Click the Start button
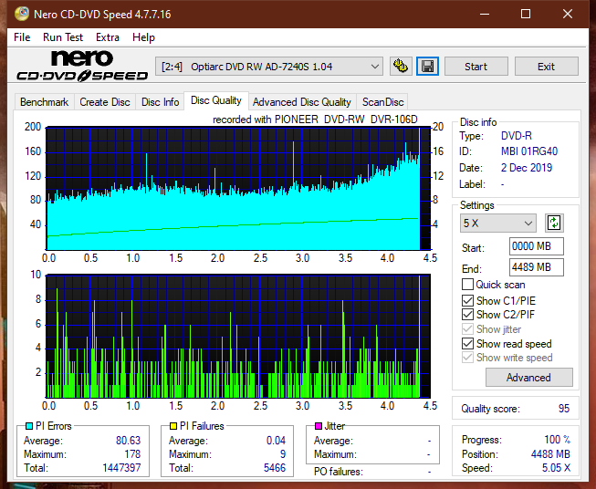Viewport: 596px width, 489px height. click(476, 67)
